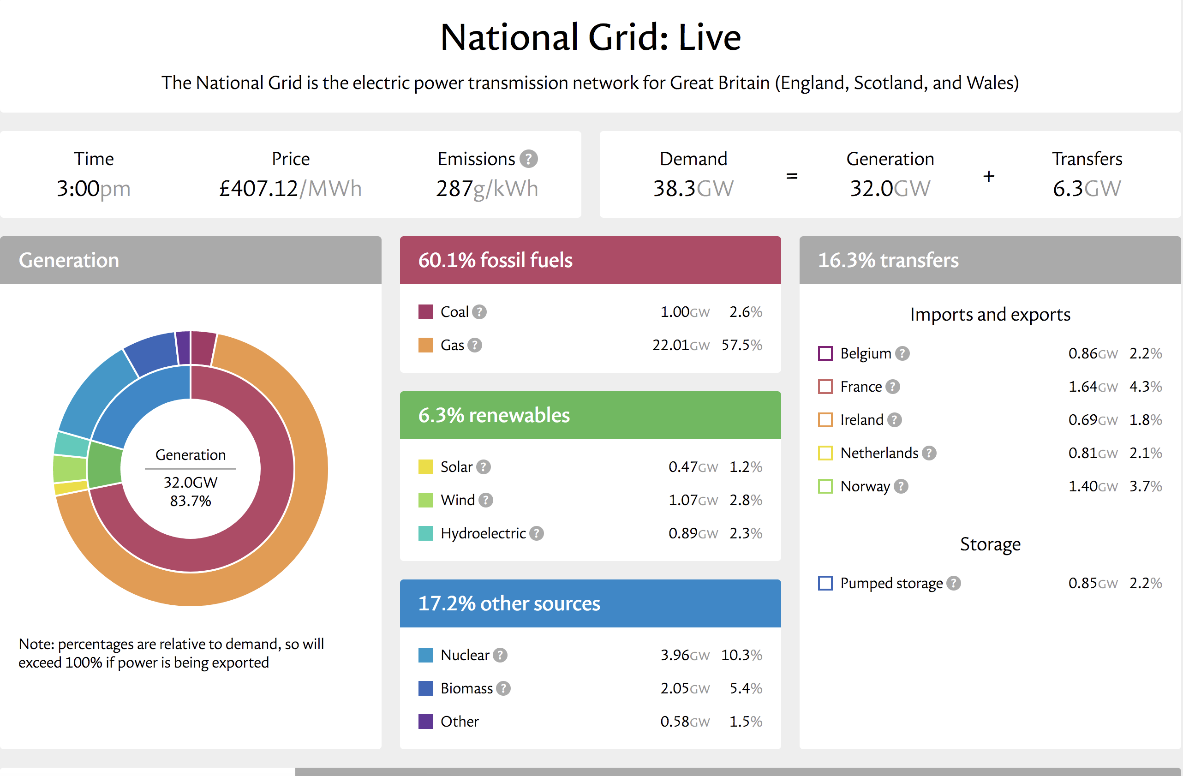Click the purple Other color swatch

[425, 721]
